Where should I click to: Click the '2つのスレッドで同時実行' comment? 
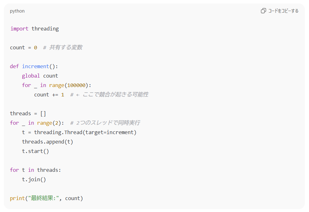(108, 123)
